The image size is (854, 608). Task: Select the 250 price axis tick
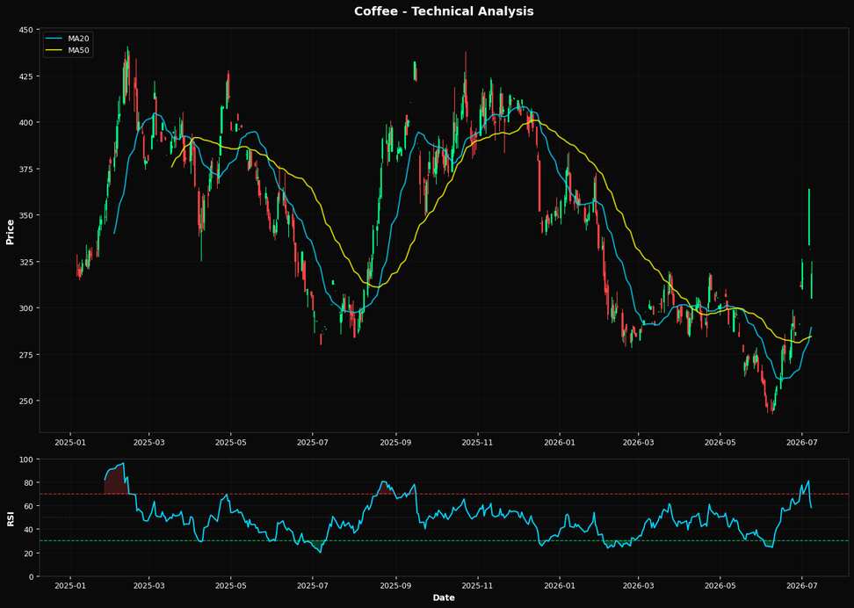pyautogui.click(x=26, y=401)
